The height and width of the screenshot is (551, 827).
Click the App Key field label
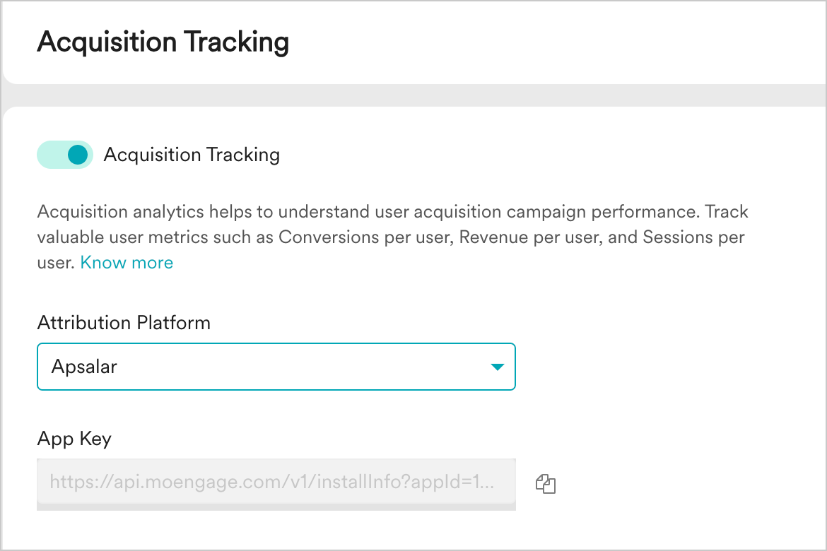coord(74,439)
